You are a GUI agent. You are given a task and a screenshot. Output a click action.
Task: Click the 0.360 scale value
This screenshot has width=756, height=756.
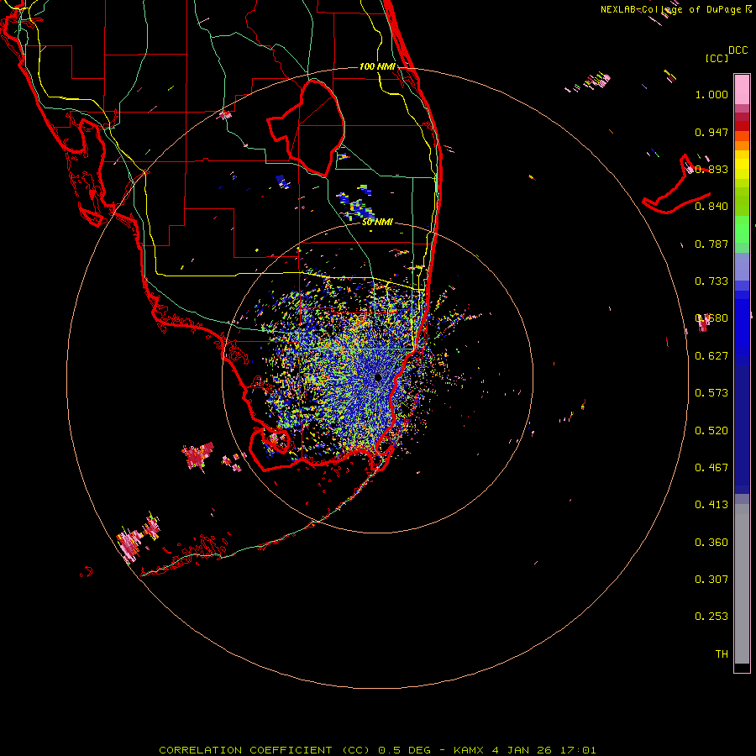(711, 543)
